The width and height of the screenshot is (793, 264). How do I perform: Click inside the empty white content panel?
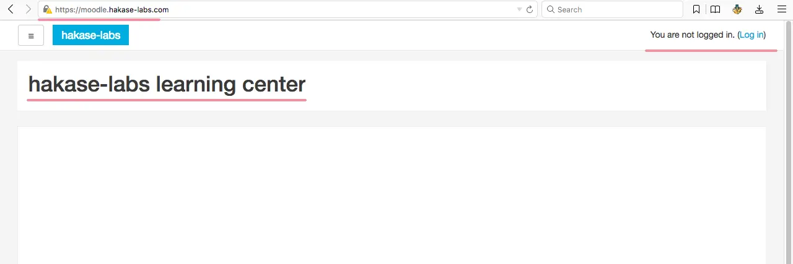click(392, 195)
